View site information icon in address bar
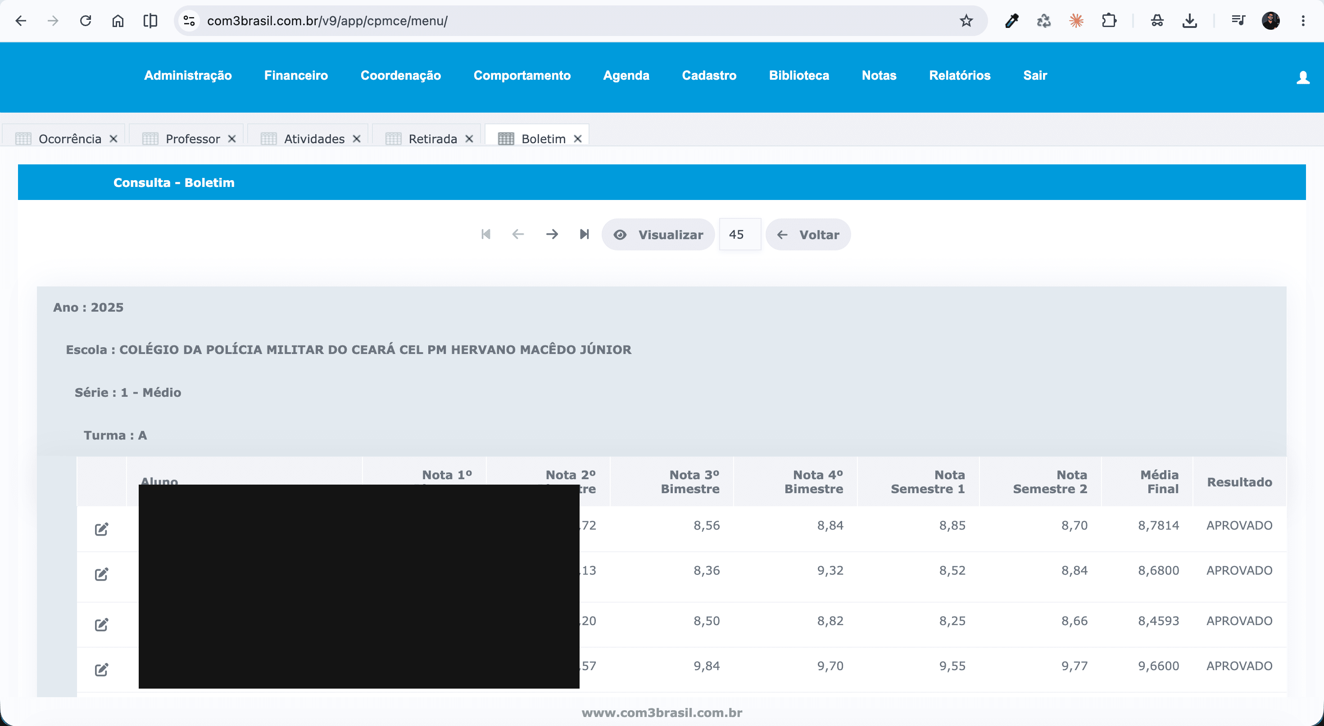Viewport: 1324px width, 726px height. (189, 21)
